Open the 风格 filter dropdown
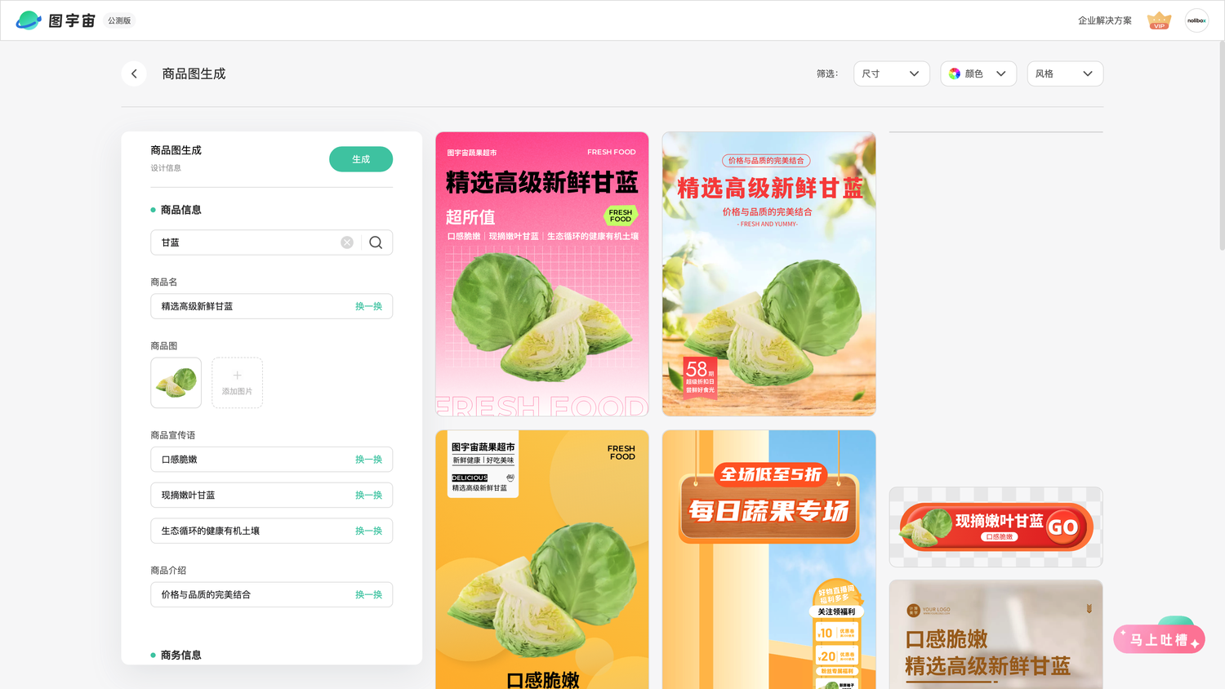Viewport: 1225px width, 689px height. coord(1065,73)
